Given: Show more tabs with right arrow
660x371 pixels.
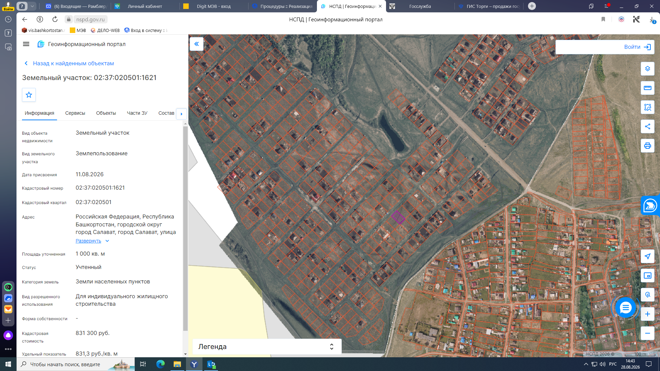Looking at the screenshot, I should point(181,114).
